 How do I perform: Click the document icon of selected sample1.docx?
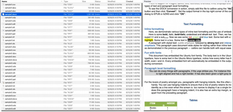[x=3, y=14]
